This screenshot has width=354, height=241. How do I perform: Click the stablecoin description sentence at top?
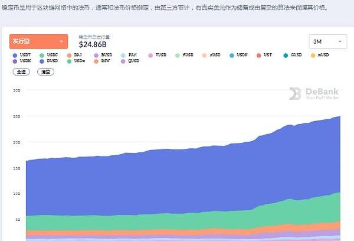(165, 8)
